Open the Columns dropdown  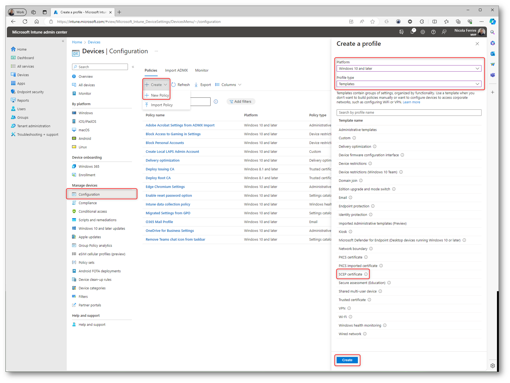point(228,85)
